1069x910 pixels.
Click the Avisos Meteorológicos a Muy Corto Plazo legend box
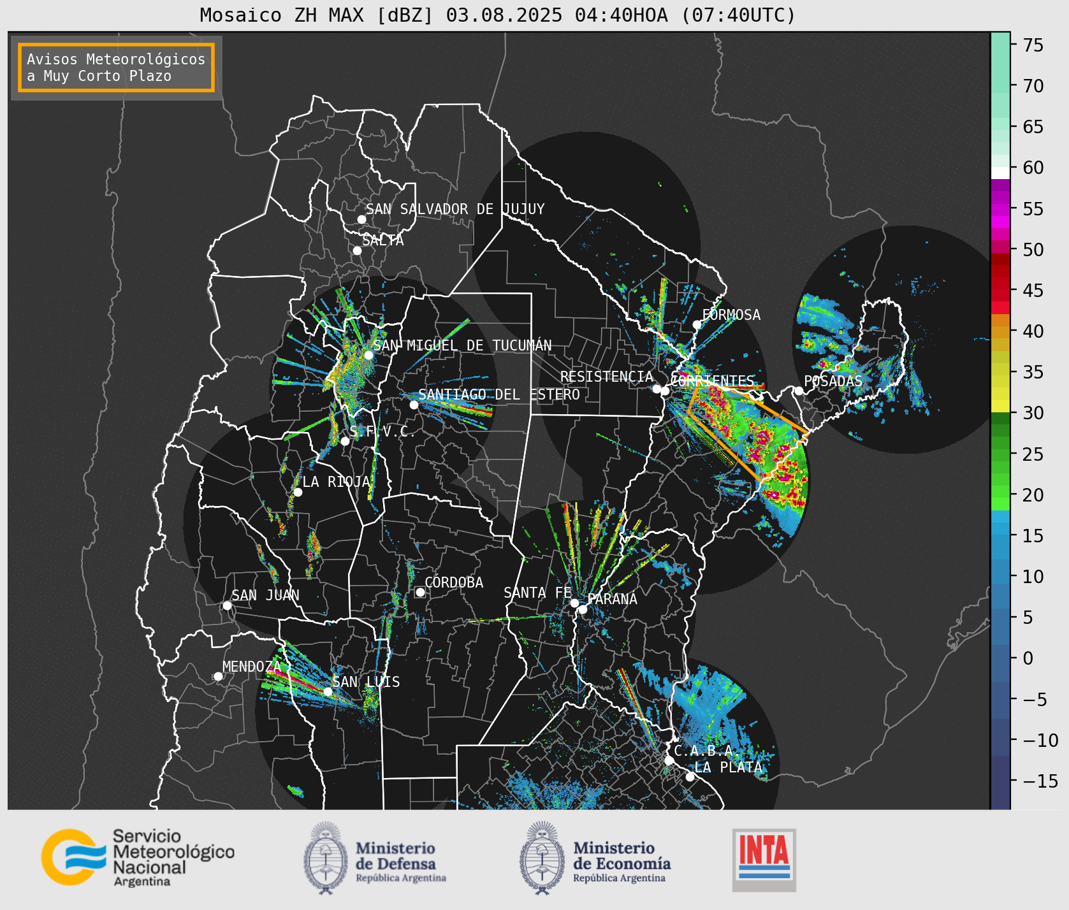click(x=116, y=68)
